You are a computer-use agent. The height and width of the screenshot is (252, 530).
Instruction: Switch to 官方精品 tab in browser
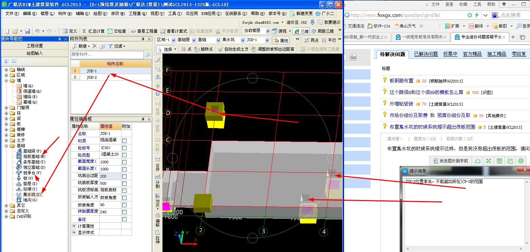tap(472, 54)
